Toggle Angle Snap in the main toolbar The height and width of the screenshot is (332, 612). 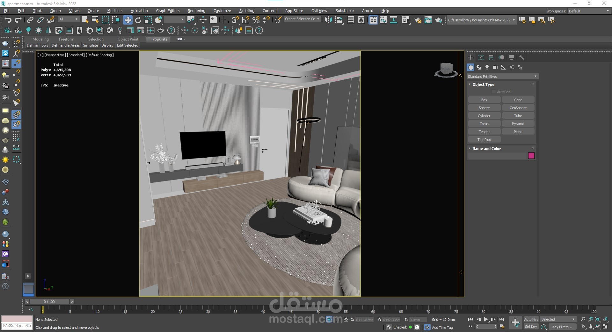coord(246,20)
